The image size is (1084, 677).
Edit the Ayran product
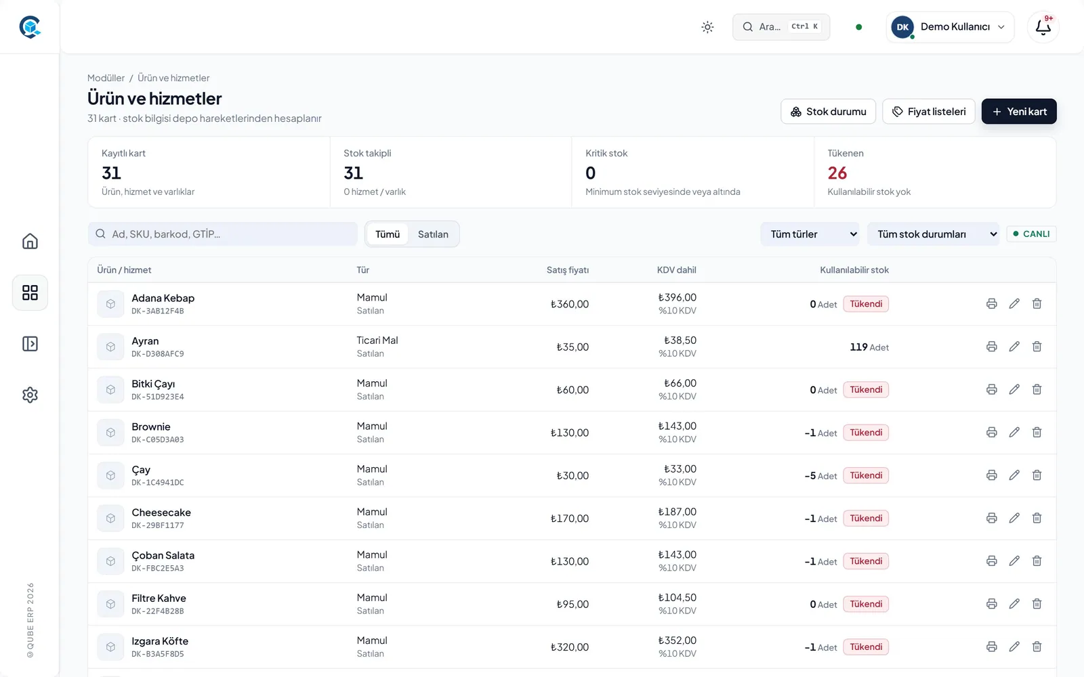pyautogui.click(x=1014, y=347)
